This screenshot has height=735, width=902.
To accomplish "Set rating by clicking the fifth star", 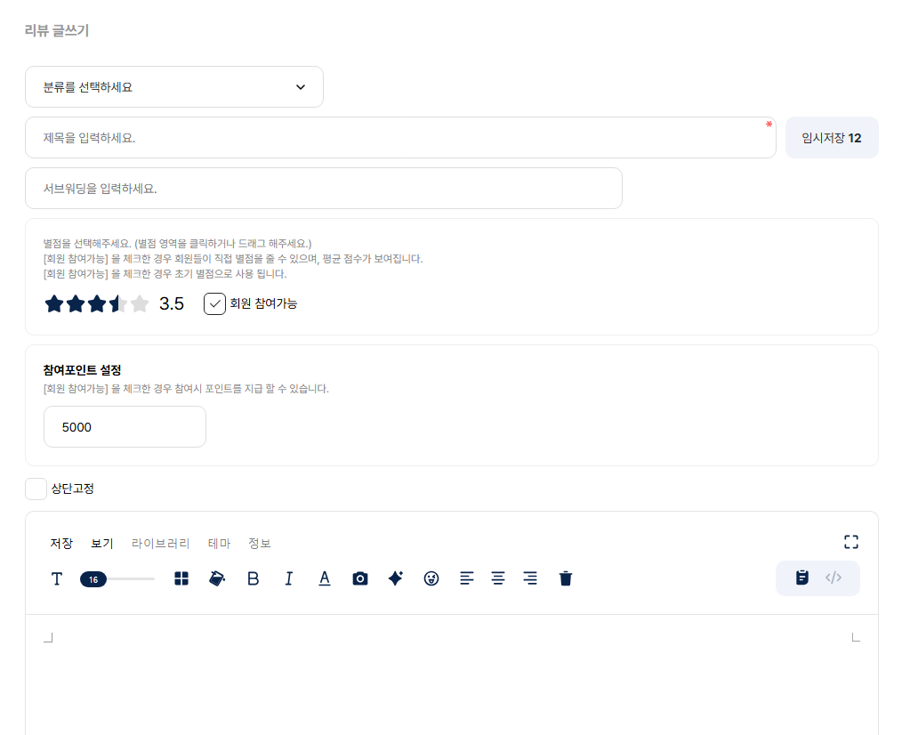I will click(139, 303).
